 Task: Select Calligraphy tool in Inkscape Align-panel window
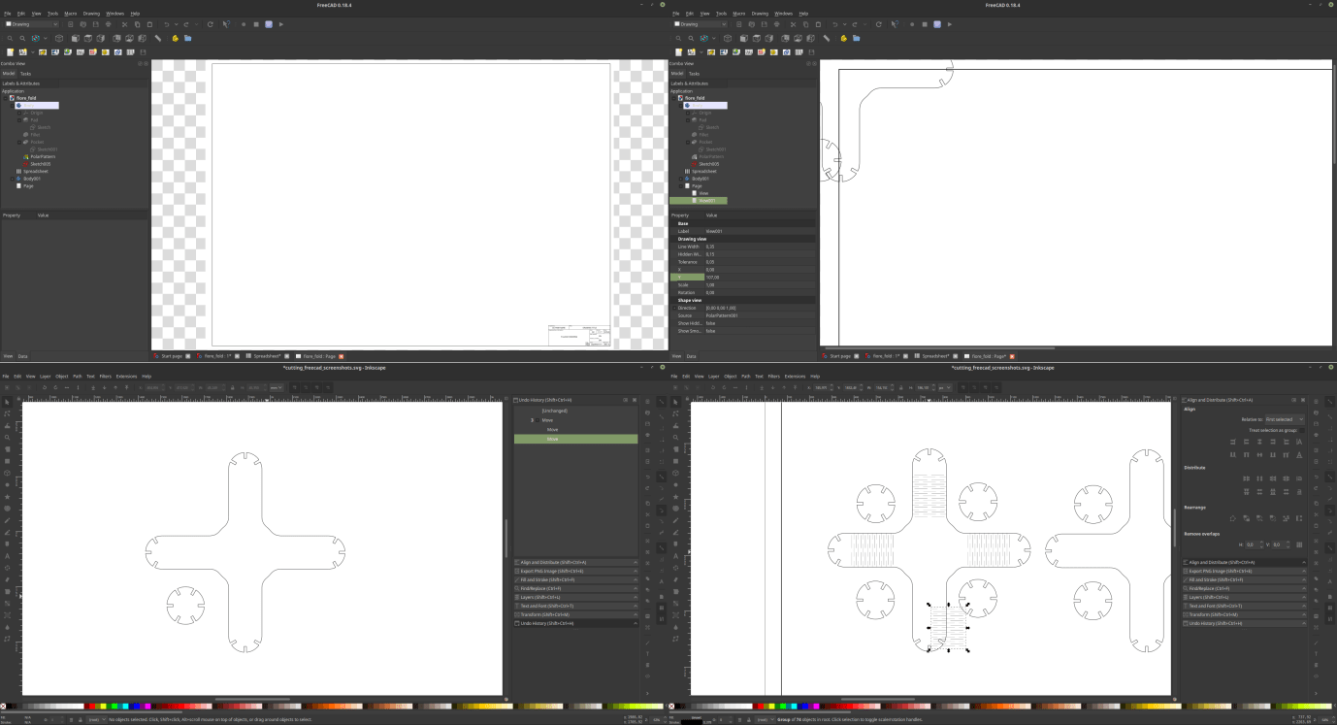674,544
